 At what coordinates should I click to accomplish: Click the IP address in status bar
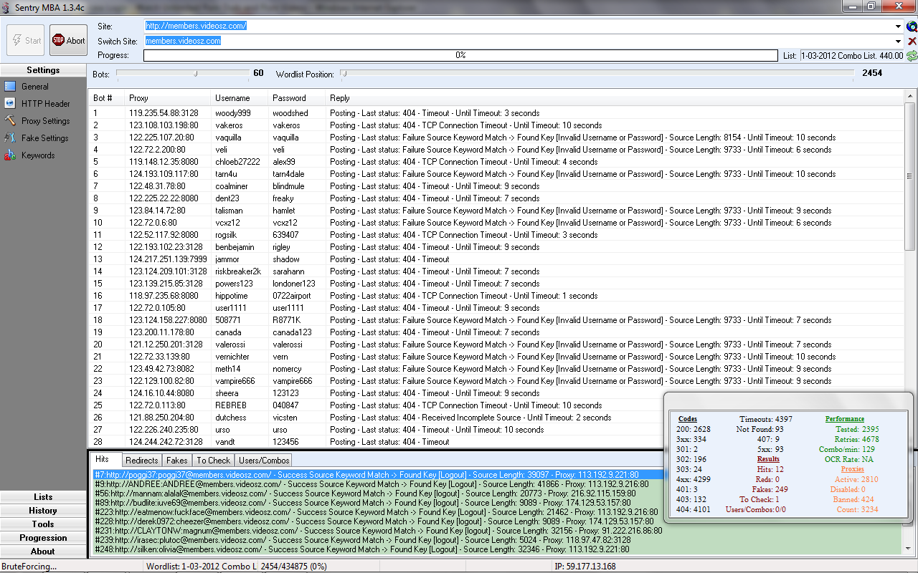[585, 567]
